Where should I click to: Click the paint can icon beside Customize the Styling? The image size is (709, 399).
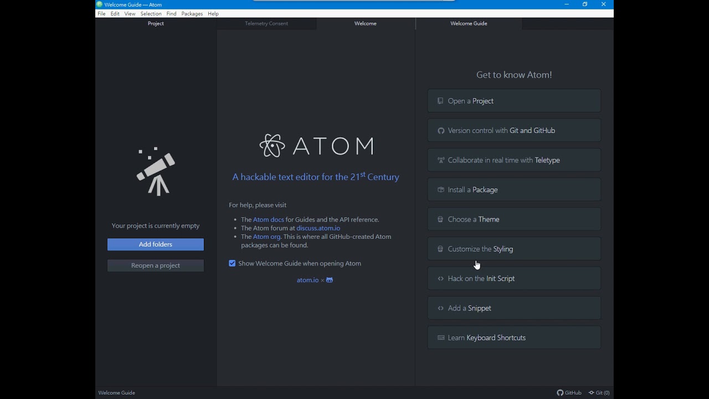click(440, 249)
